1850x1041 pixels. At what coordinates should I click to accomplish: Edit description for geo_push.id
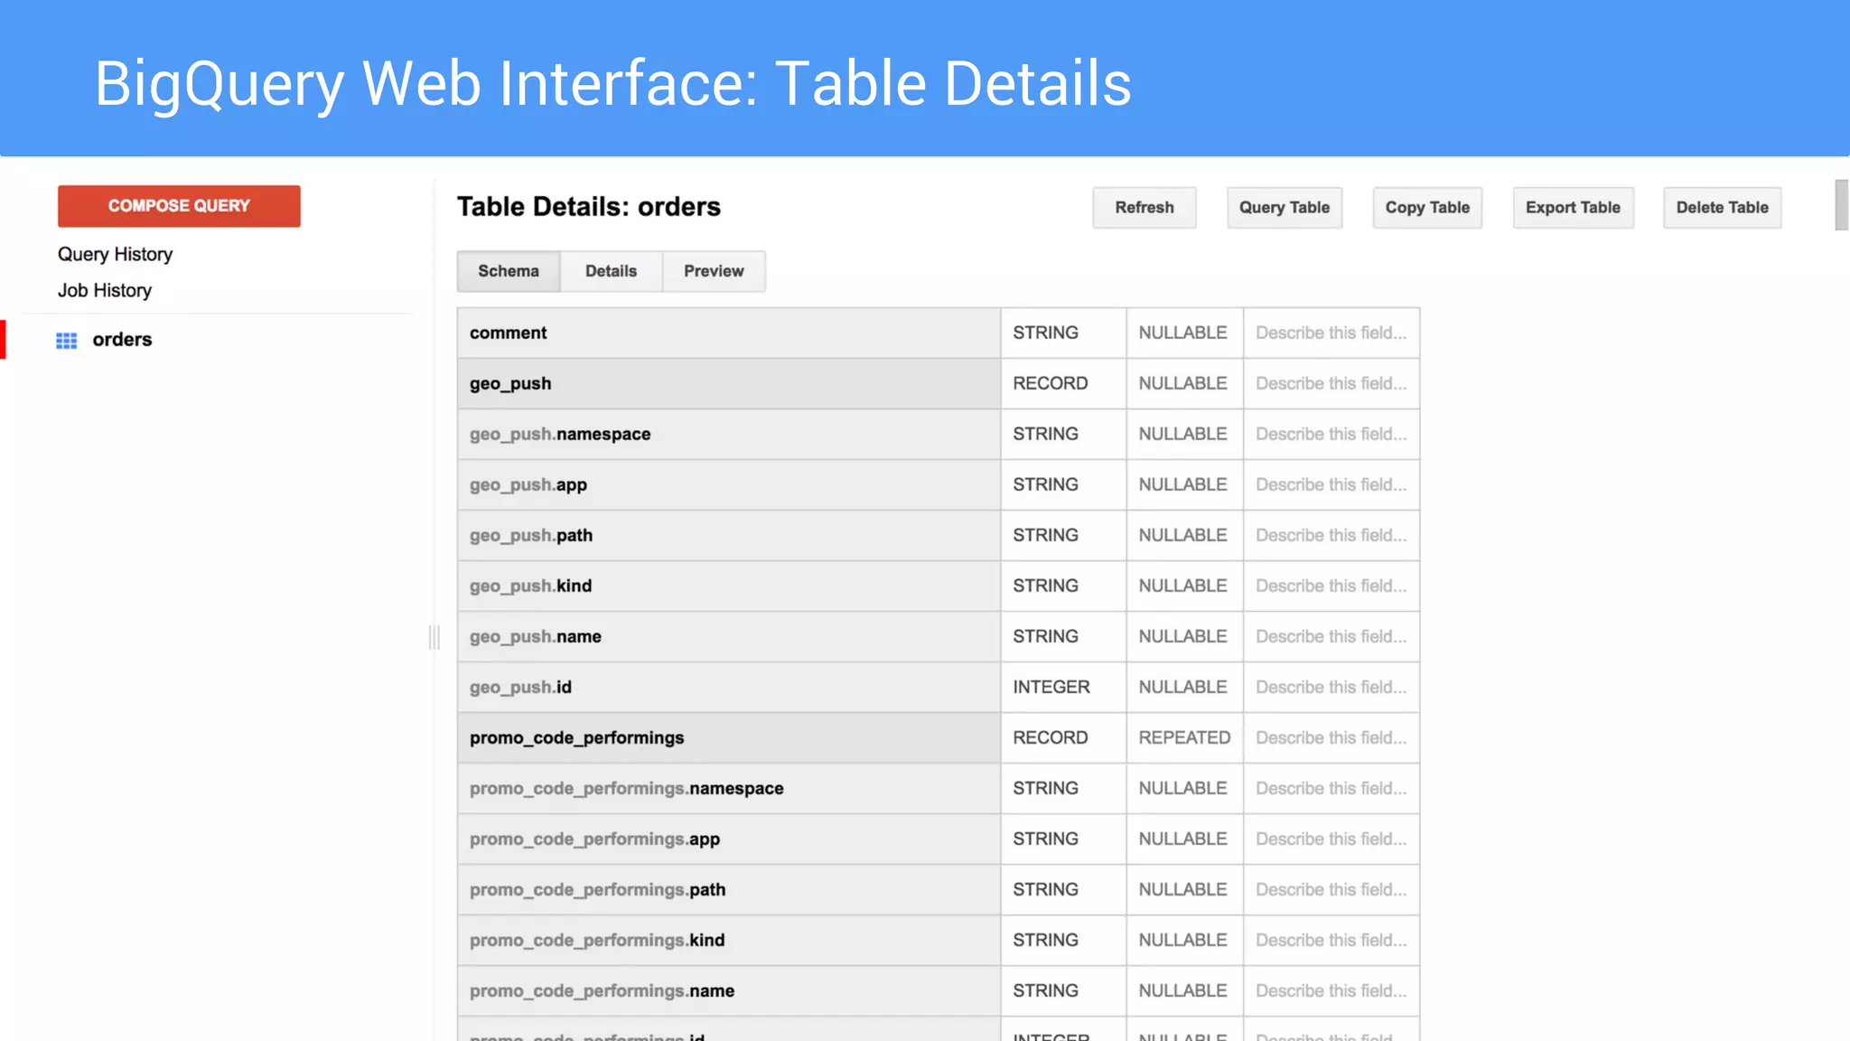(1331, 687)
